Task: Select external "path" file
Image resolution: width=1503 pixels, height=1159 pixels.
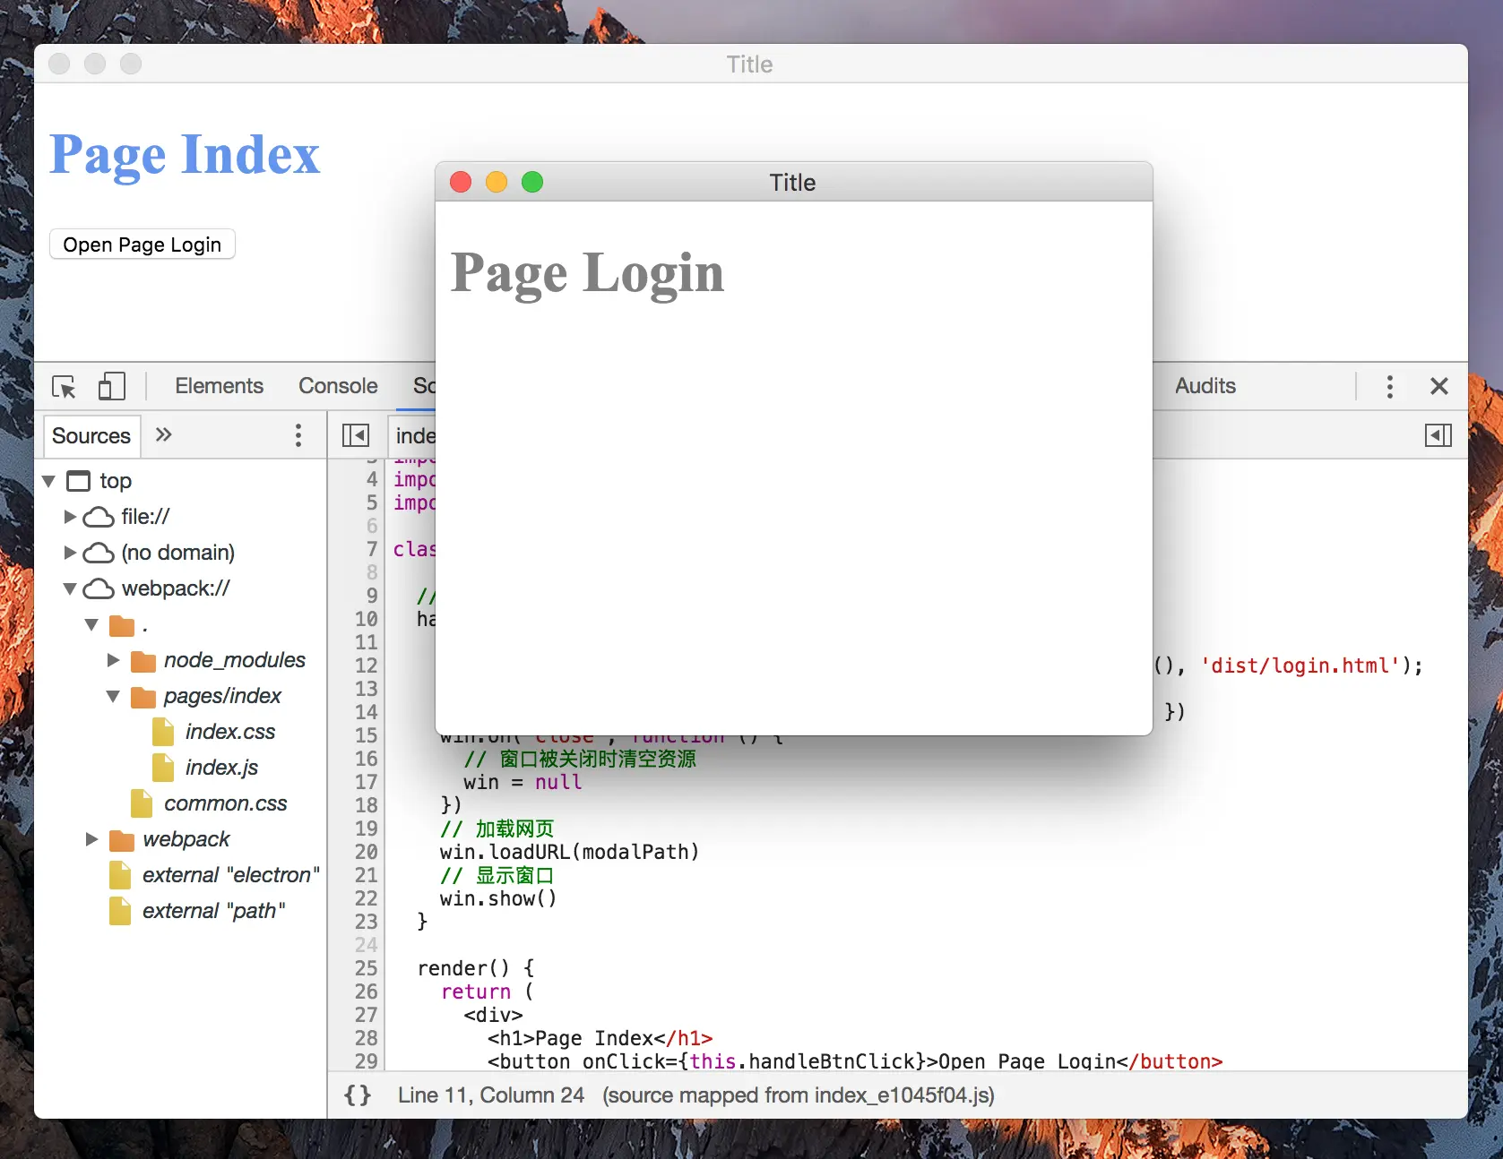Action: point(214,911)
